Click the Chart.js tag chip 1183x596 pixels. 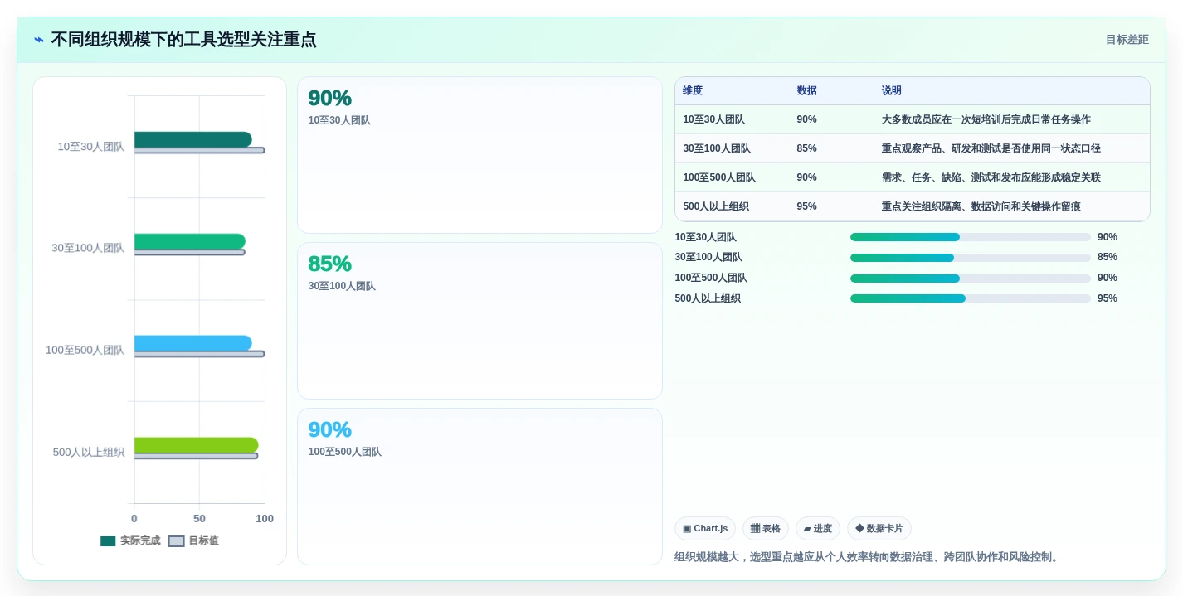(705, 529)
